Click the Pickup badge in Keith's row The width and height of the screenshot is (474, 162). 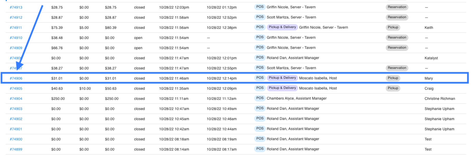point(393,28)
